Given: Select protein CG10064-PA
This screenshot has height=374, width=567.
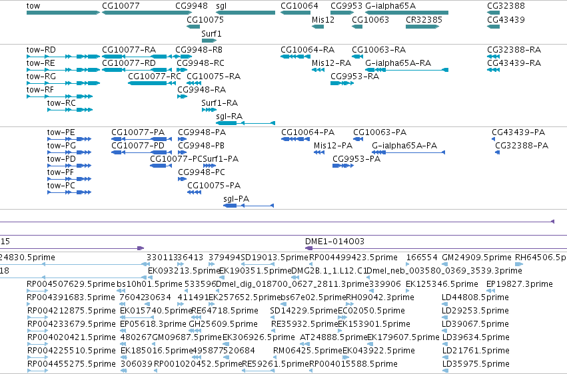Looking at the screenshot, I should click(295, 139).
